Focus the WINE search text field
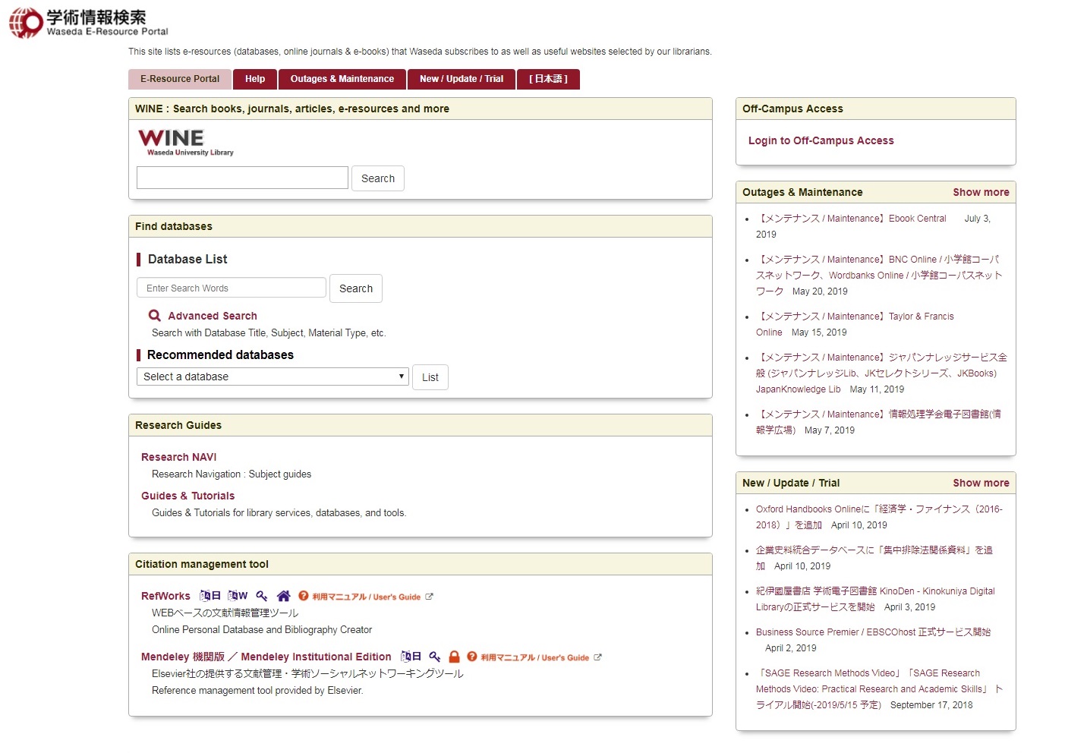The height and width of the screenshot is (753, 1087). [x=242, y=178]
